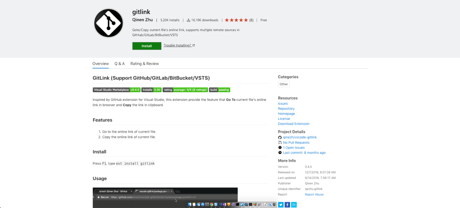This screenshot has width=460, height=208.
Task: Open Sketch from the dock
Action: 229,204
